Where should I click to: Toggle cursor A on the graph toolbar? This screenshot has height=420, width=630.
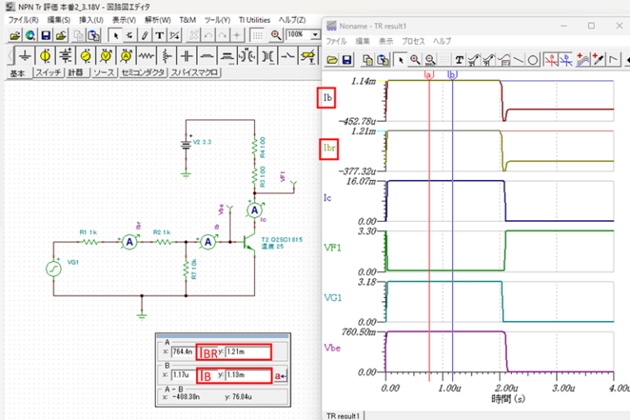(552, 60)
